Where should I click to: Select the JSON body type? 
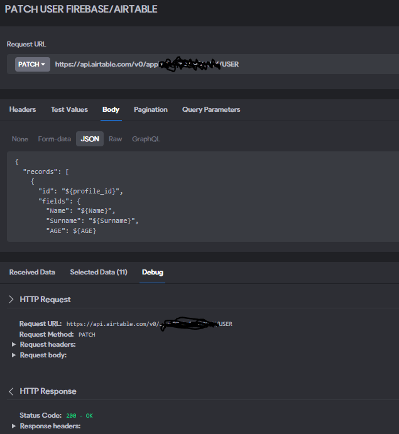click(x=90, y=139)
